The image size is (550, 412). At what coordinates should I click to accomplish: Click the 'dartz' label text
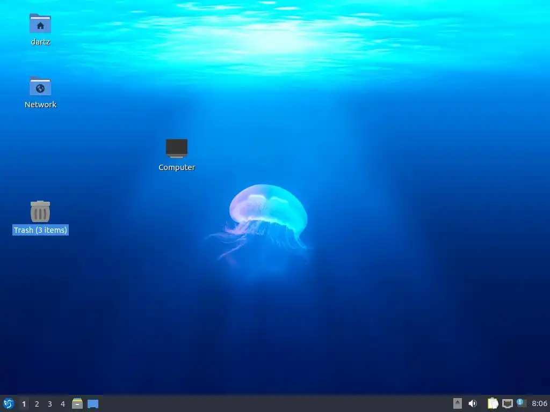click(40, 42)
